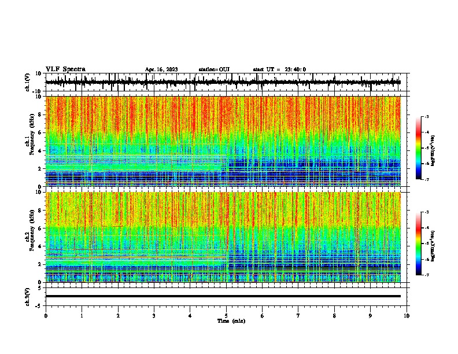Click the ch.1 frequency spectrogram panel
The image size is (458, 354).
pos(223,141)
